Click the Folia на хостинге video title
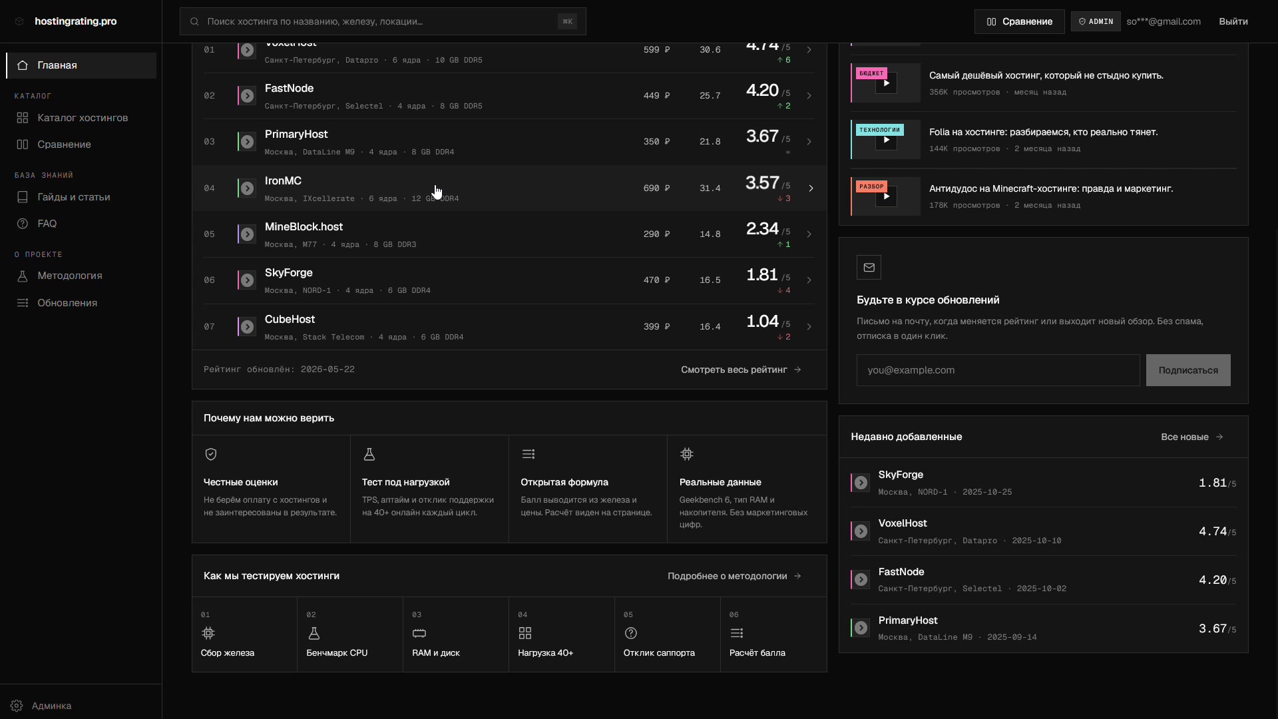This screenshot has width=1278, height=719. pos(1043,132)
